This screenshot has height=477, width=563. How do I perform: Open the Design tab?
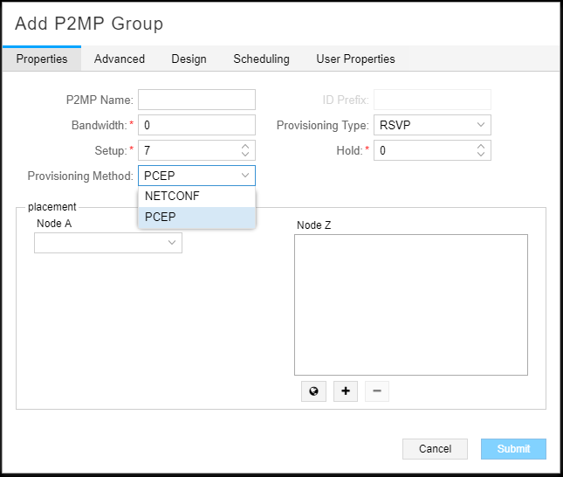(x=189, y=59)
